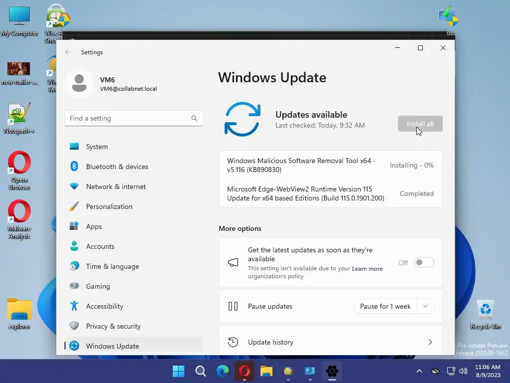Viewport: 510px width, 383px height.
Task: Select the Opera Browser desktop shortcut
Action: coord(19,171)
